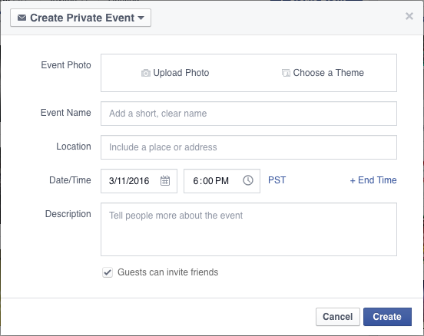
Task: Uncheck Guests can invite friends checkbox
Action: tap(108, 272)
